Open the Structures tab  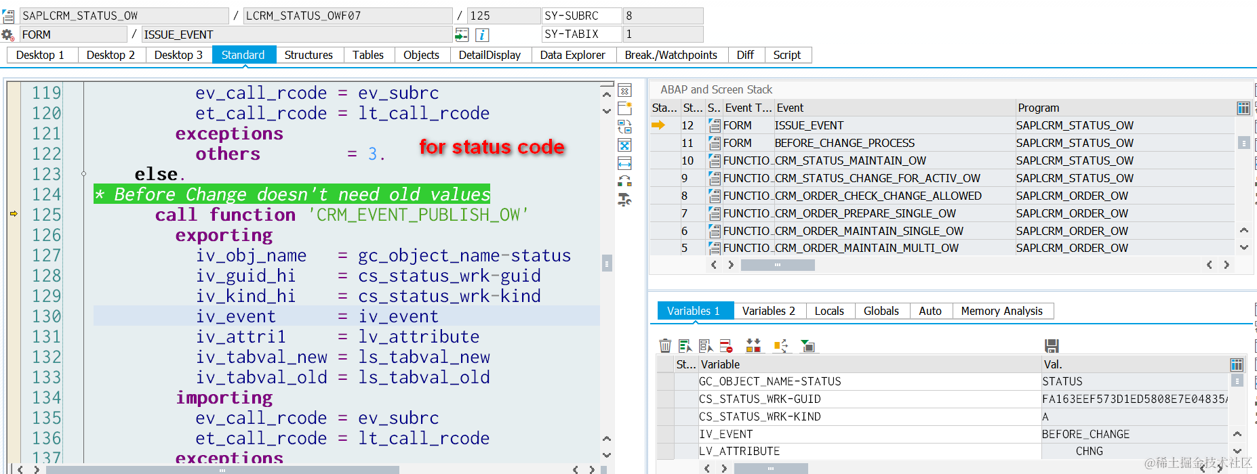point(308,55)
